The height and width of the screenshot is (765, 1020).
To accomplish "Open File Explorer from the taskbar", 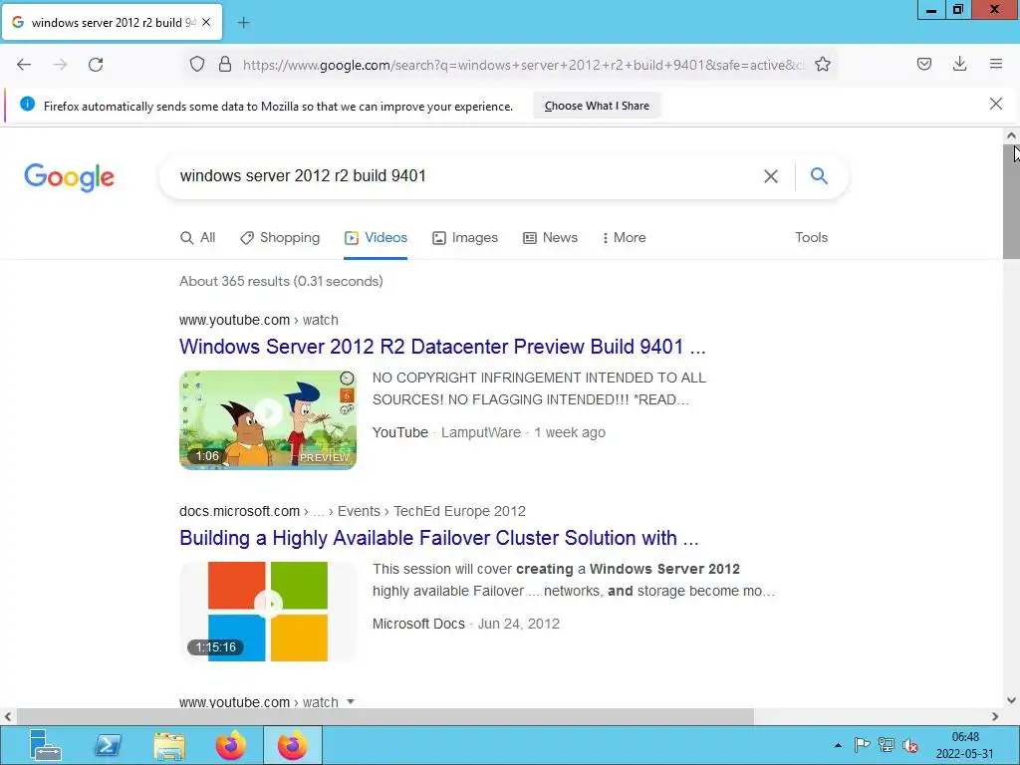I will [x=169, y=745].
